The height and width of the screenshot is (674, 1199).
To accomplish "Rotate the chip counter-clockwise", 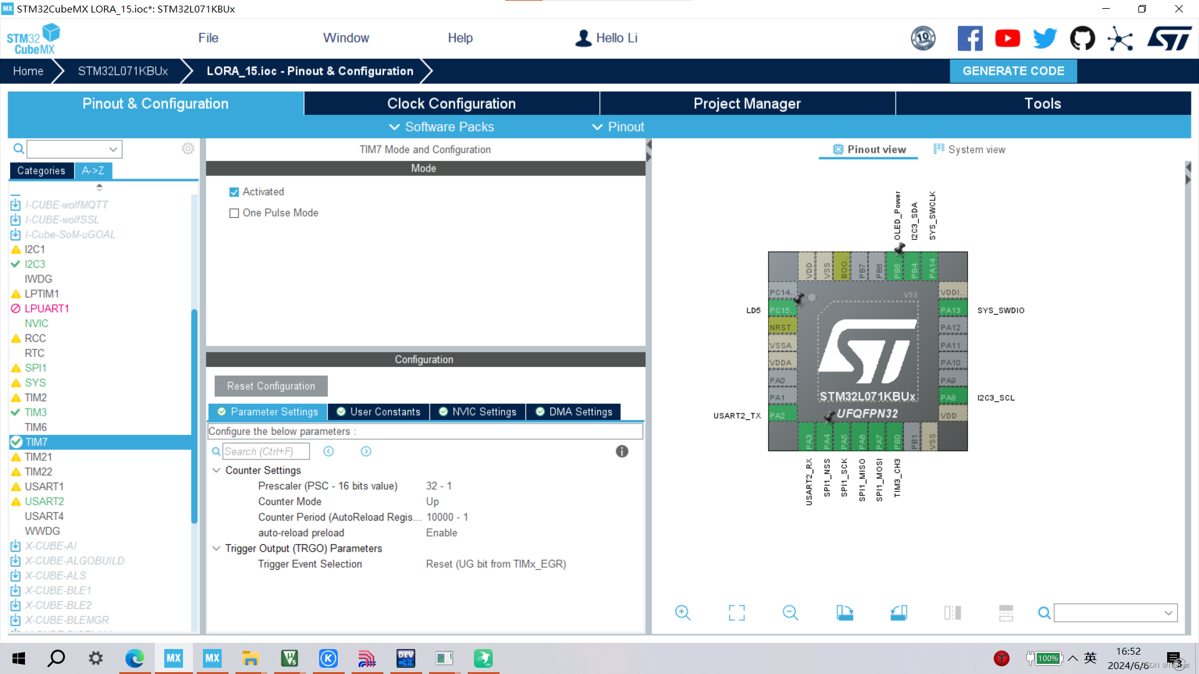I will click(x=899, y=613).
